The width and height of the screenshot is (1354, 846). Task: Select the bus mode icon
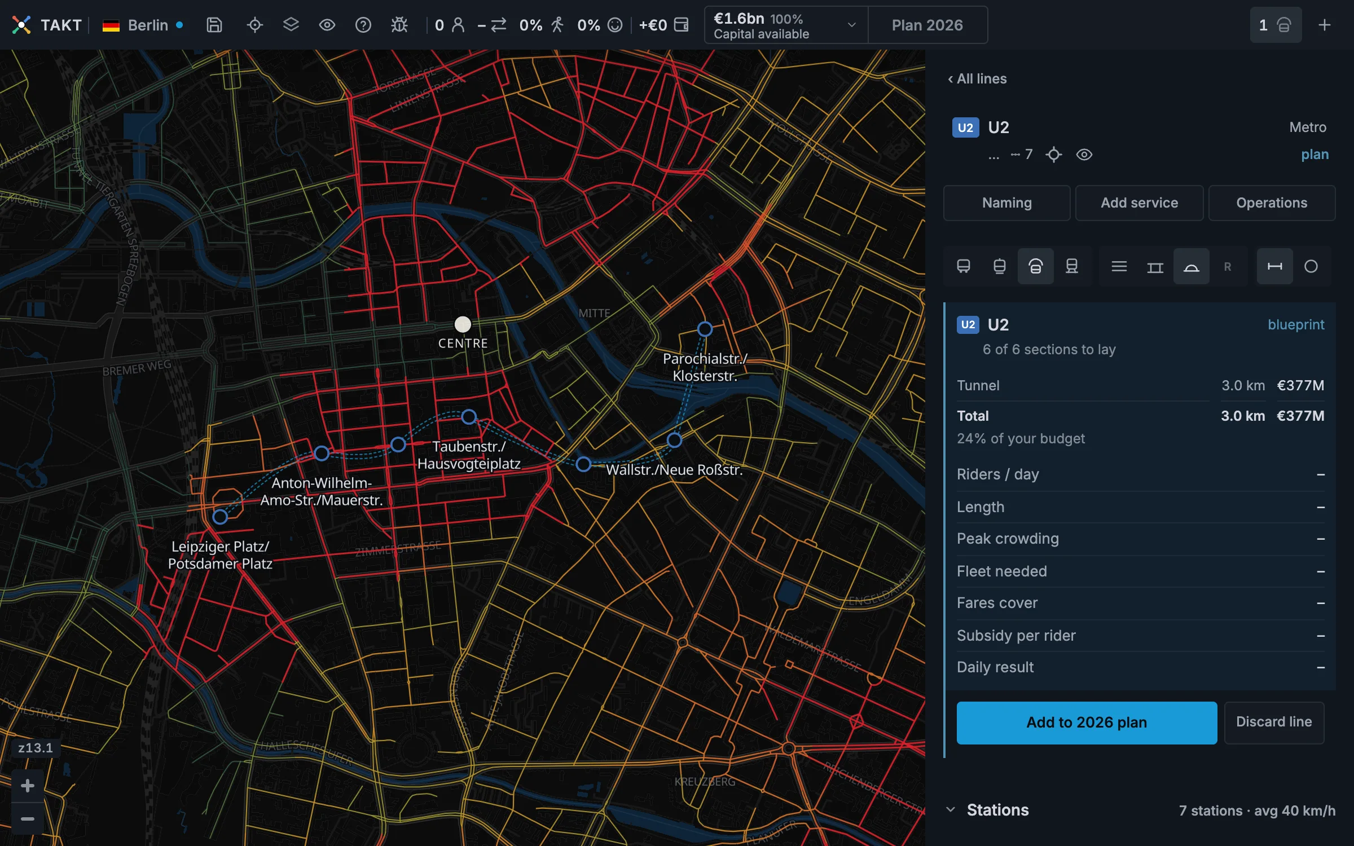964,266
